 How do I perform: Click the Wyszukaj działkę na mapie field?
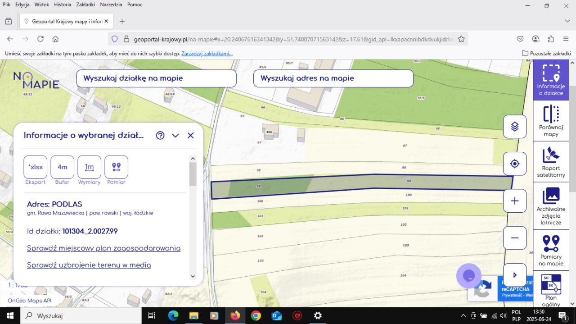pos(156,78)
